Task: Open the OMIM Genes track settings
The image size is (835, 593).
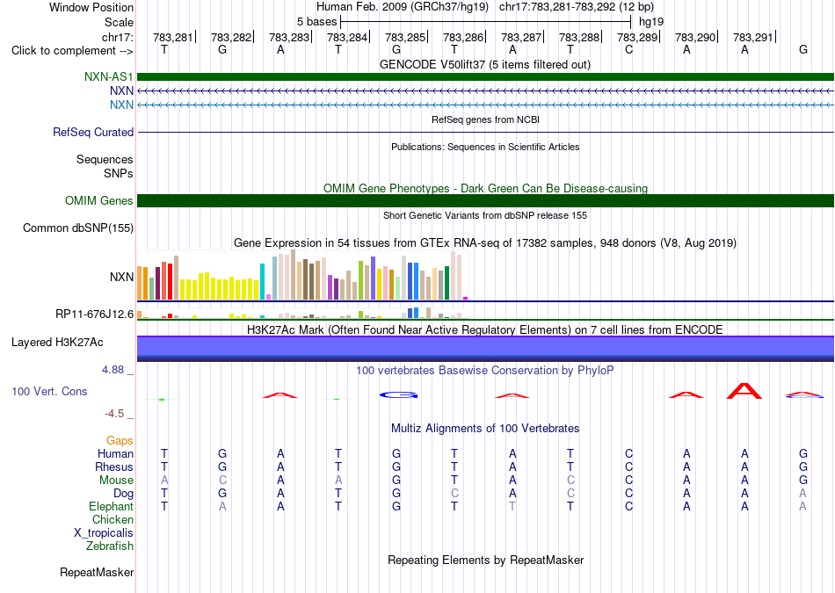Action: coord(99,200)
